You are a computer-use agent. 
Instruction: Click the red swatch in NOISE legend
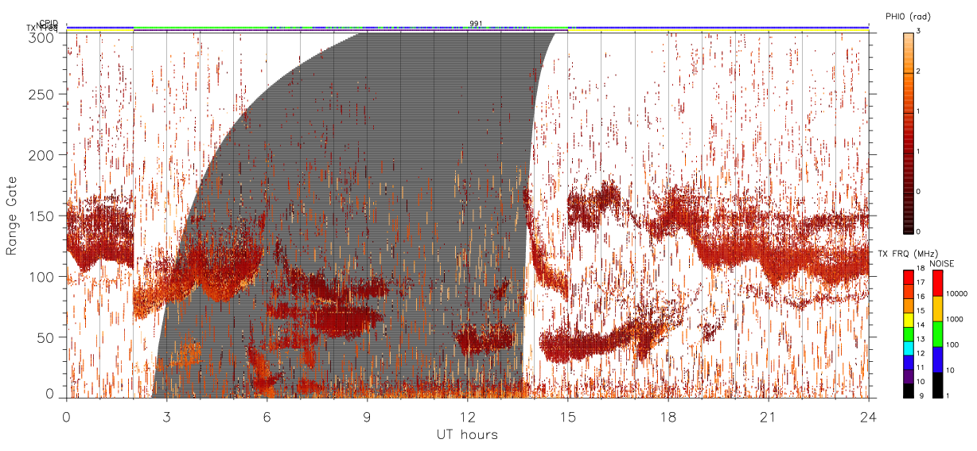pyautogui.click(x=936, y=283)
